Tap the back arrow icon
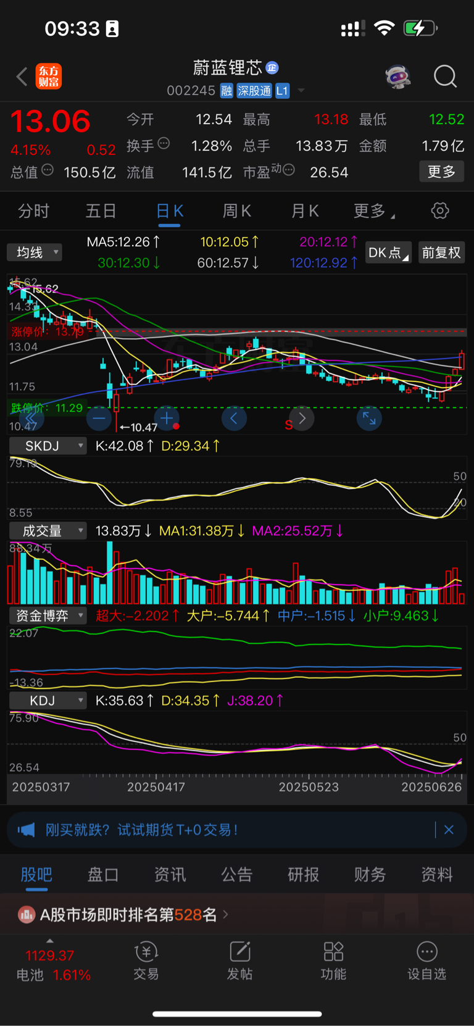The height and width of the screenshot is (1026, 474). click(x=22, y=77)
